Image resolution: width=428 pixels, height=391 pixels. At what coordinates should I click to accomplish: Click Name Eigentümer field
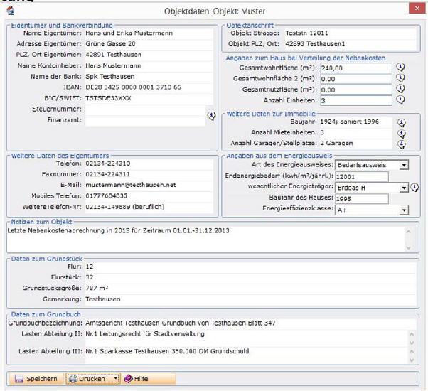click(149, 33)
